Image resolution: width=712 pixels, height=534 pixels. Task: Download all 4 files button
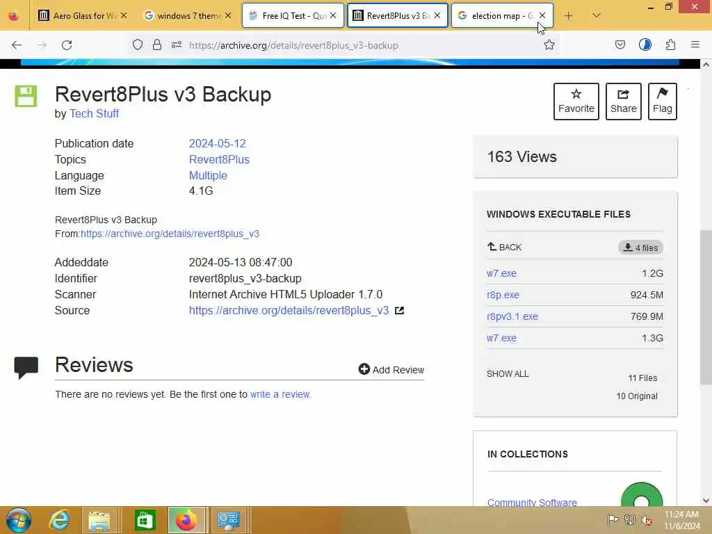point(640,248)
